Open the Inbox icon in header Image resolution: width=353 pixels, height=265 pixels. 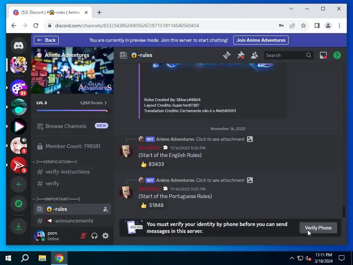click(323, 55)
